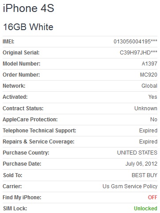Click the Network value Global
The image size is (160, 213).
[x=149, y=86]
